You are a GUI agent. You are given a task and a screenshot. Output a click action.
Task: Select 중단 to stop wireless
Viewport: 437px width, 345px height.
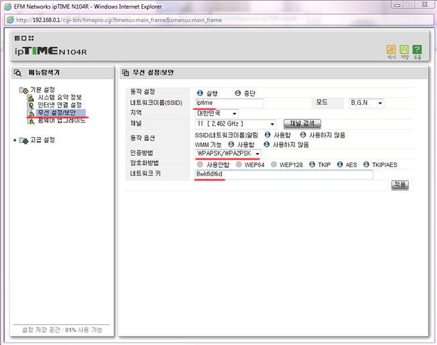tap(238, 93)
